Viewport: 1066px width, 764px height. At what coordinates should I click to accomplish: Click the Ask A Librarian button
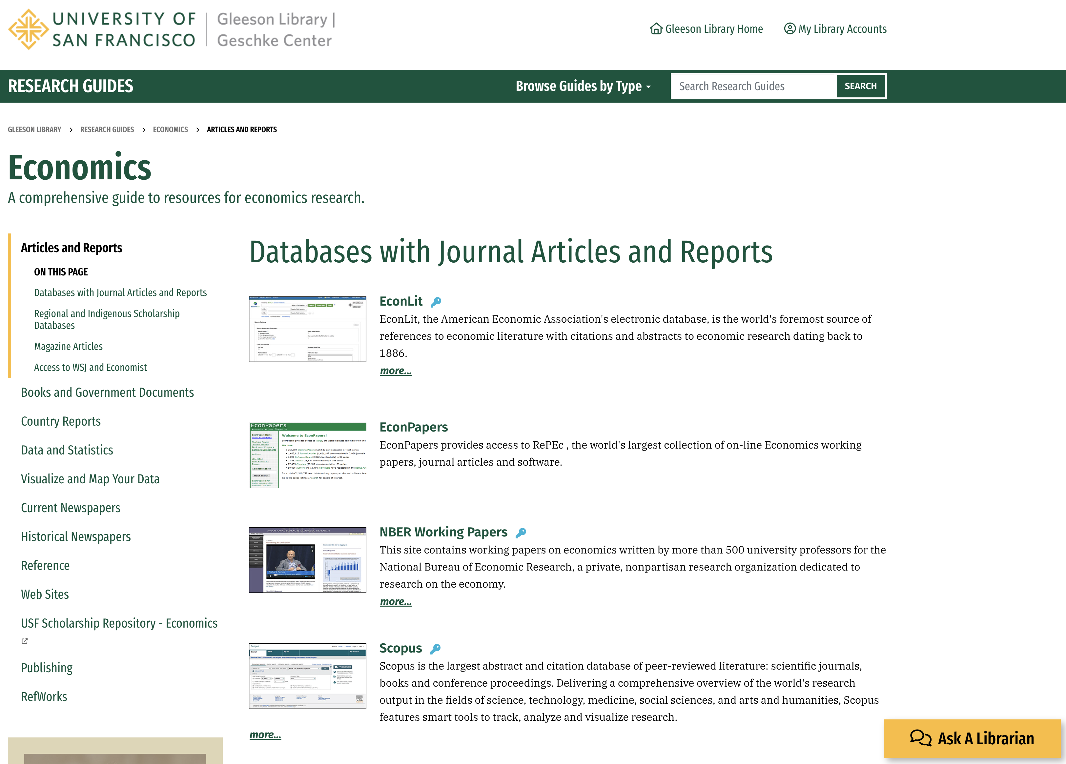click(x=972, y=739)
